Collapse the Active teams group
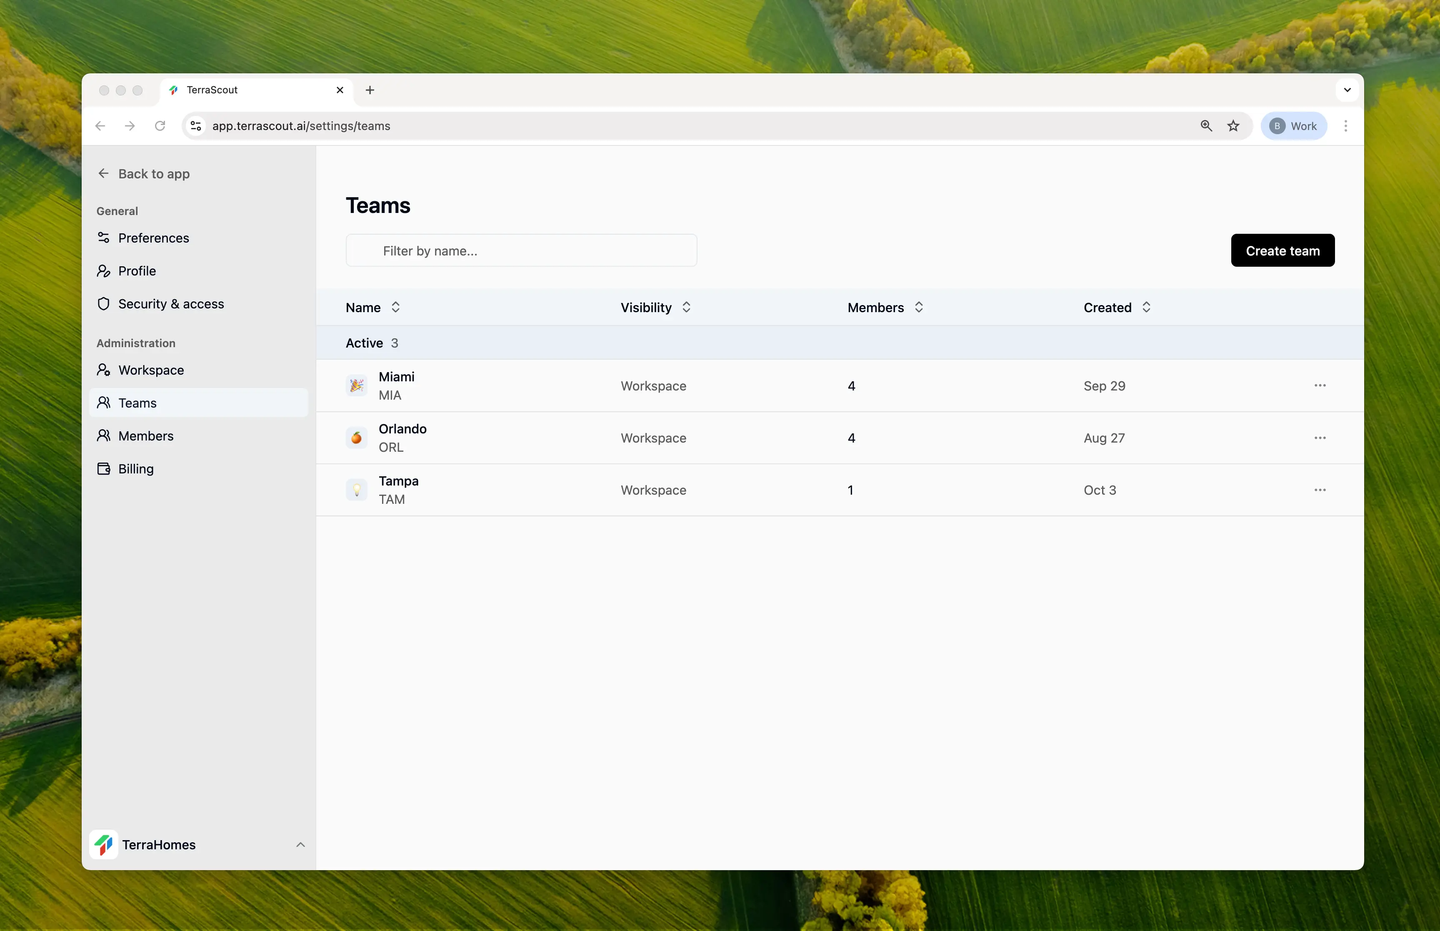 point(365,343)
